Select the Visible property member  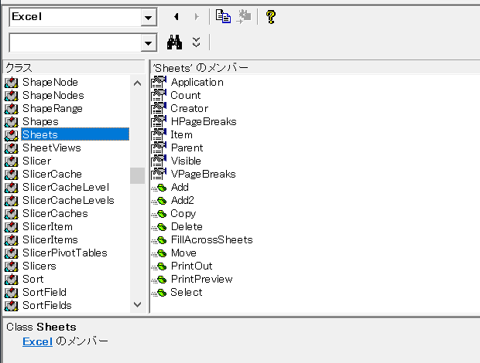pyautogui.click(x=186, y=161)
